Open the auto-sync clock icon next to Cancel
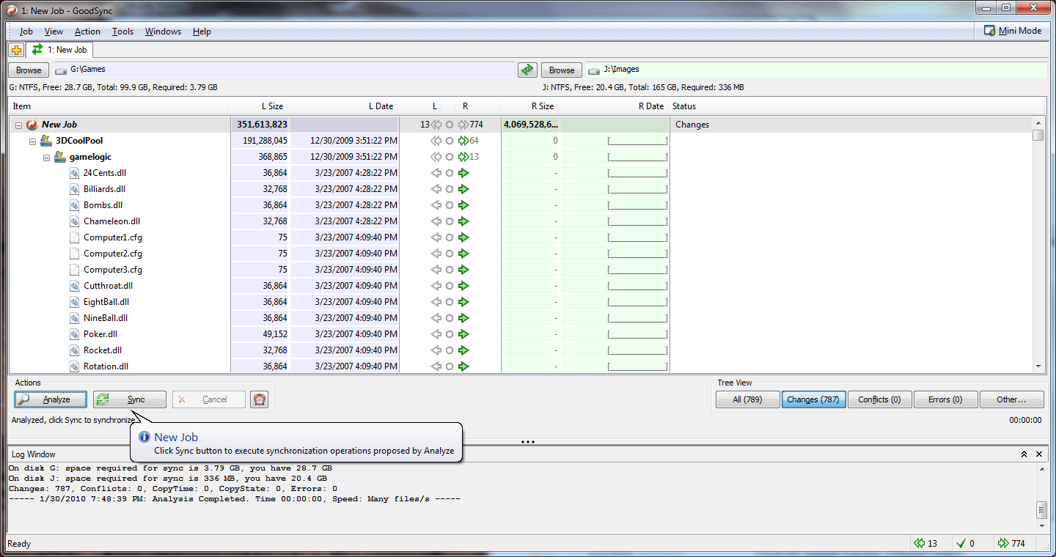1056x557 pixels. (259, 399)
